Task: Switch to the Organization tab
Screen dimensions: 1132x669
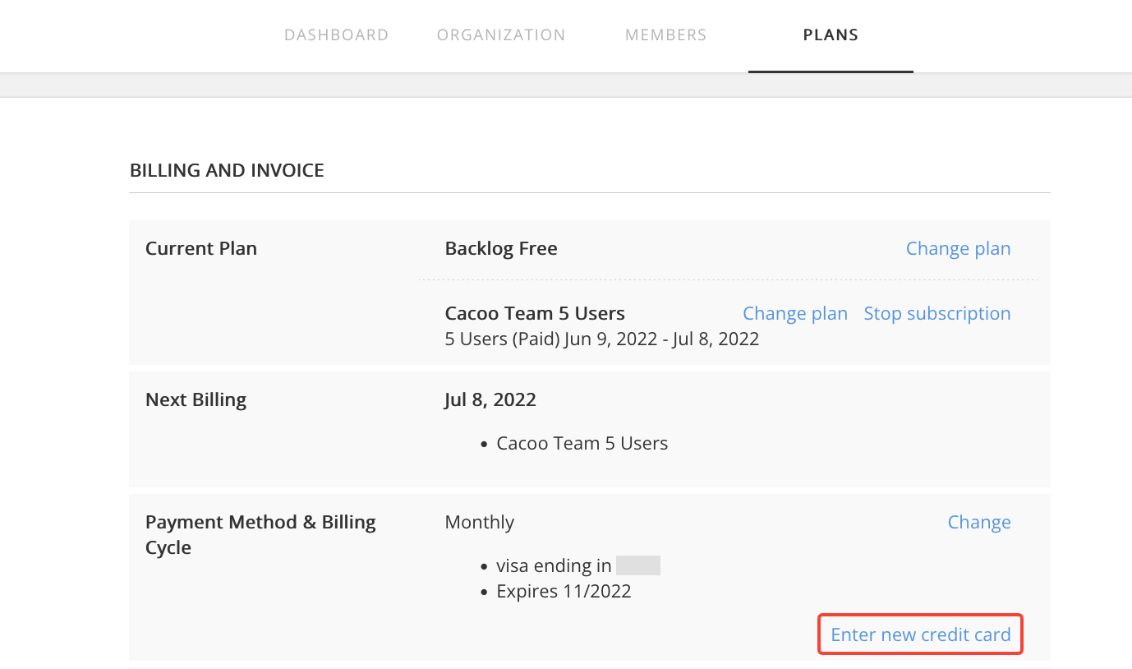Action: click(501, 35)
